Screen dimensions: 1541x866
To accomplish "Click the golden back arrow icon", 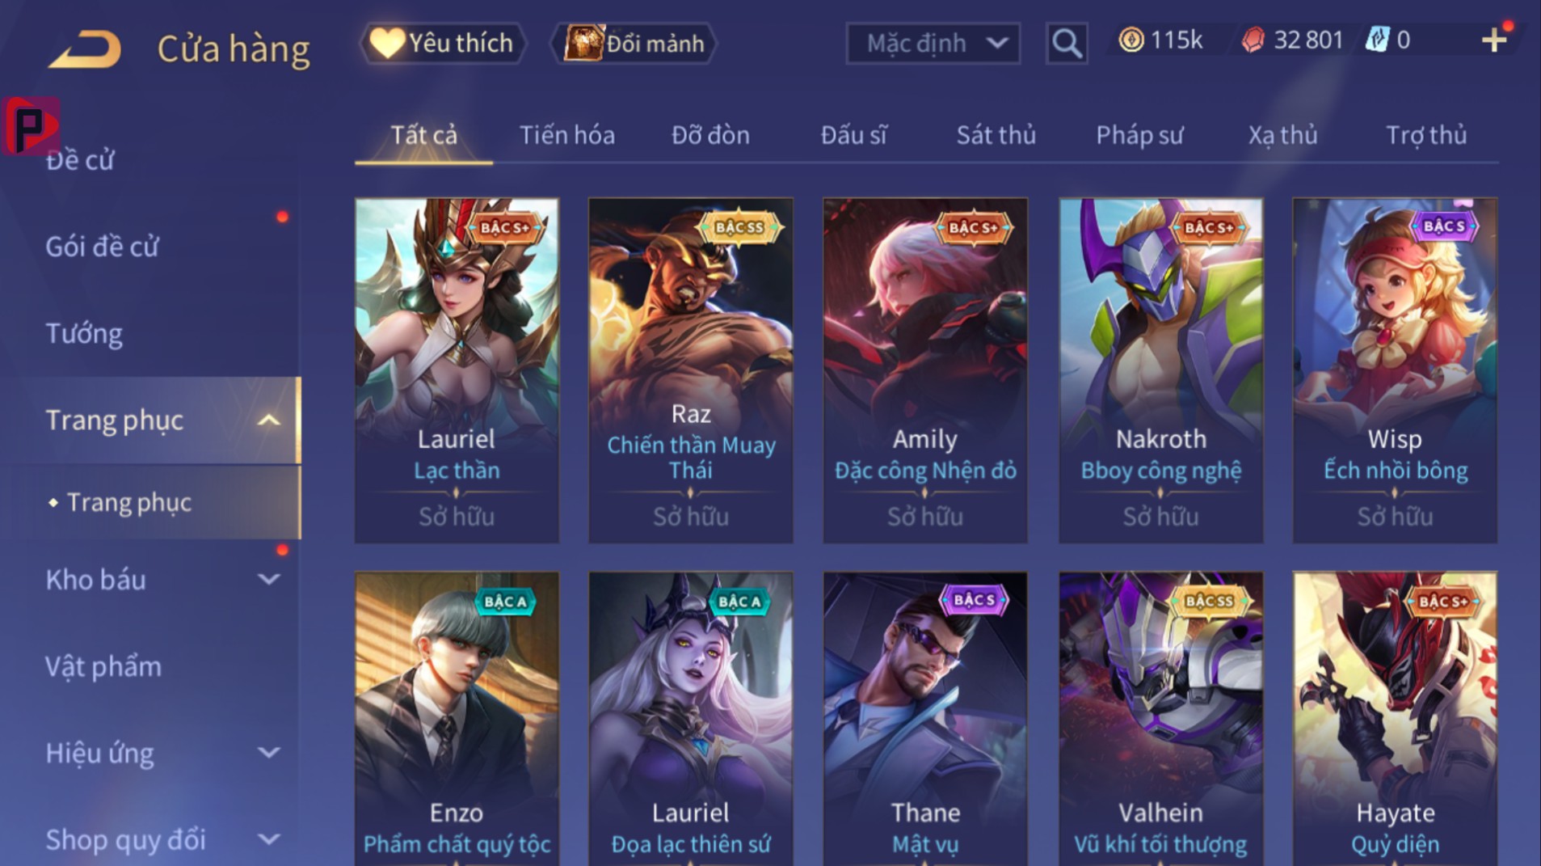I will [85, 49].
